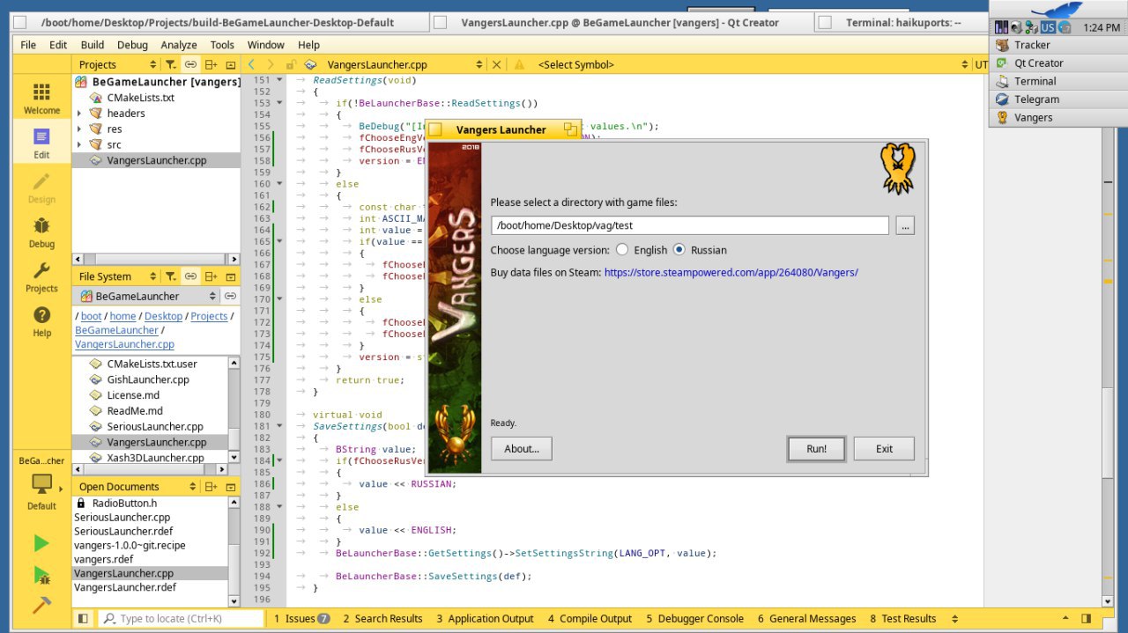Image resolution: width=1128 pixels, height=633 pixels.
Task: Toggle fold arrow at line 188
Action: tap(280, 507)
